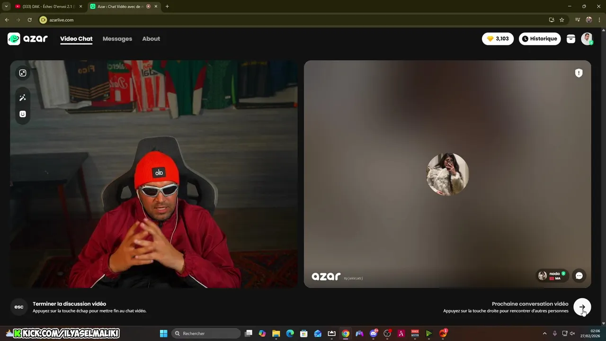
Task: Reload the page
Action: (x=29, y=20)
